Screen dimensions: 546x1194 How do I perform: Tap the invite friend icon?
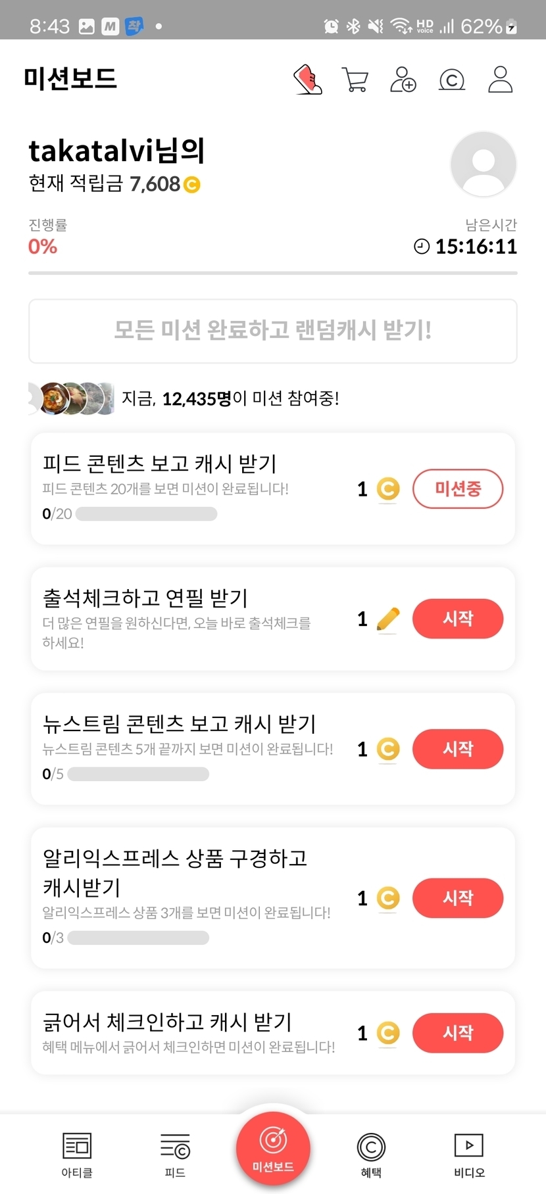[x=403, y=80]
